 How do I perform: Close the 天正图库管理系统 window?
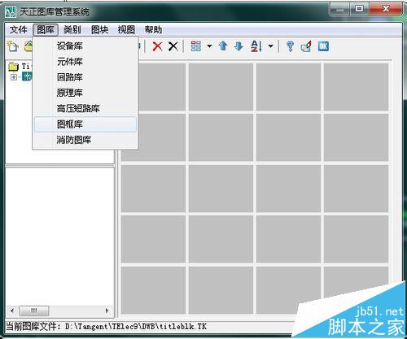tap(386, 9)
